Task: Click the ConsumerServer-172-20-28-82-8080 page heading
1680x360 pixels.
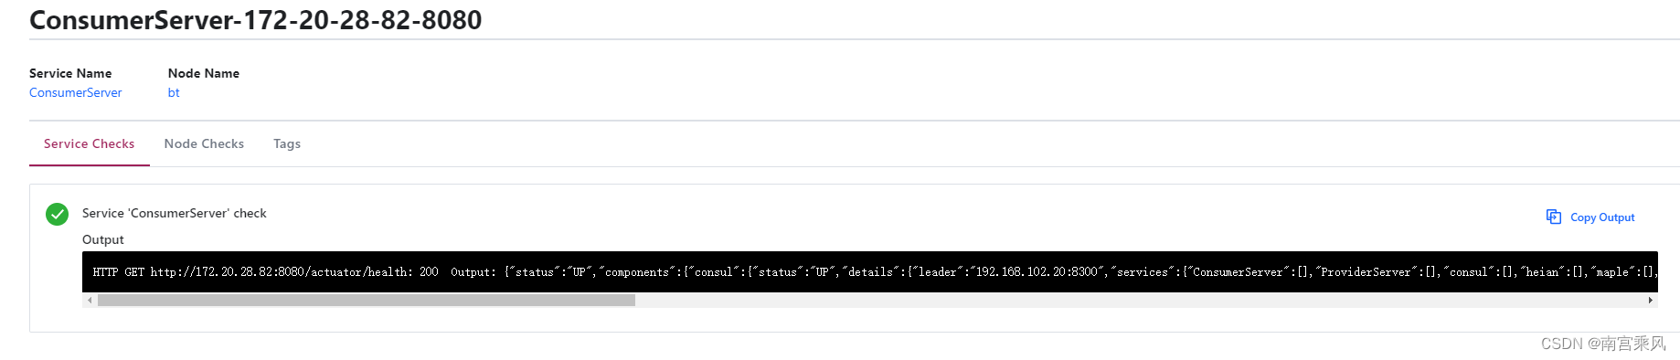Action: pyautogui.click(x=255, y=19)
